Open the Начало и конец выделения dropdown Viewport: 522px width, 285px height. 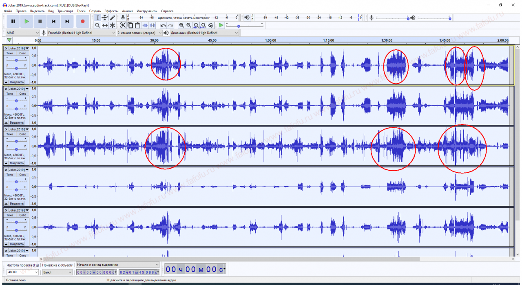[117, 265]
